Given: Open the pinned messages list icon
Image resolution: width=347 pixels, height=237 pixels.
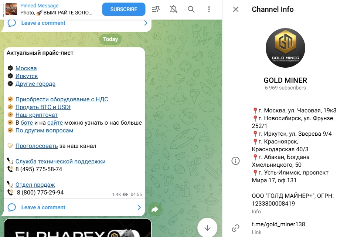Looking at the screenshot, I should (x=156, y=9).
